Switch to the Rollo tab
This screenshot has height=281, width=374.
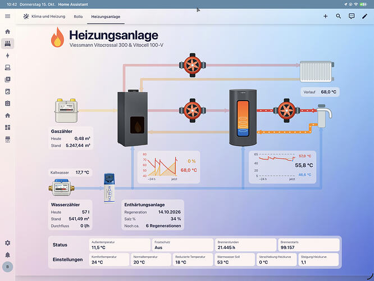pyautogui.click(x=78, y=17)
